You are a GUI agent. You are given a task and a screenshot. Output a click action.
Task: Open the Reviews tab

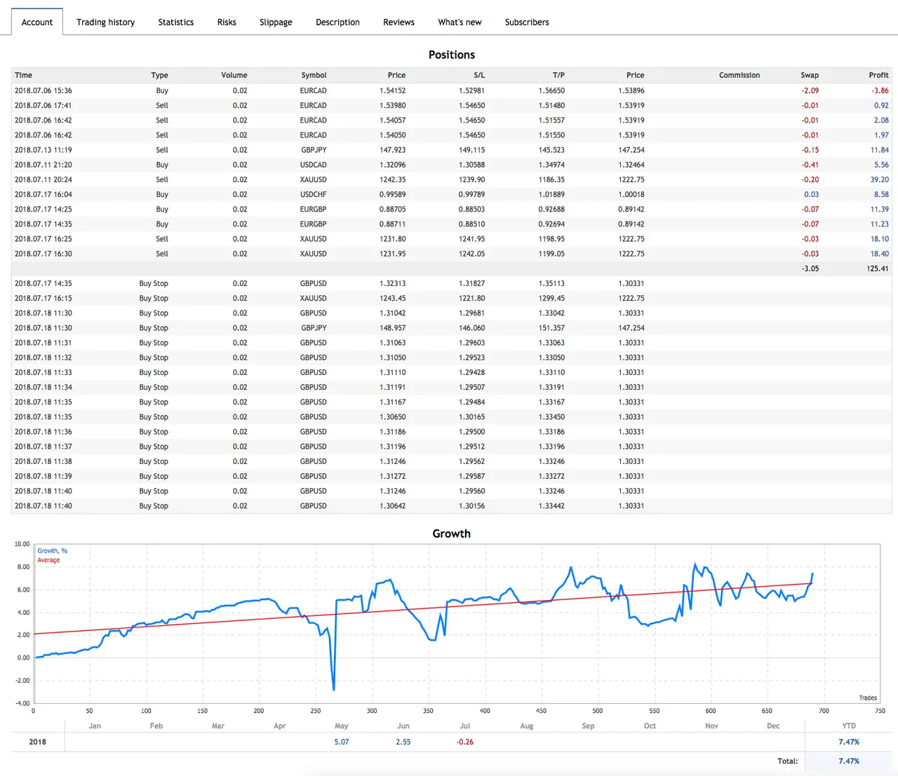coord(398,22)
